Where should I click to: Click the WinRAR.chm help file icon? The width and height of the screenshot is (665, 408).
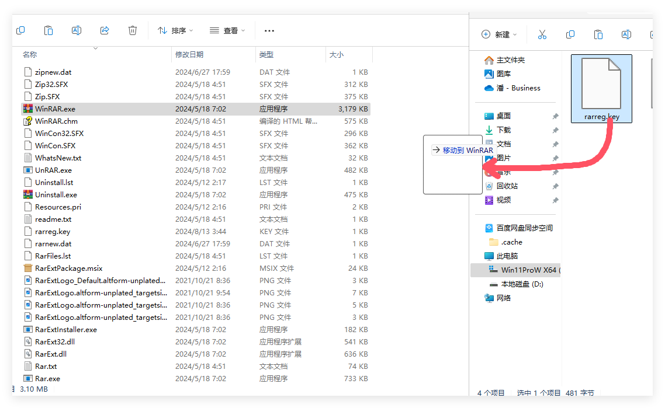point(28,121)
